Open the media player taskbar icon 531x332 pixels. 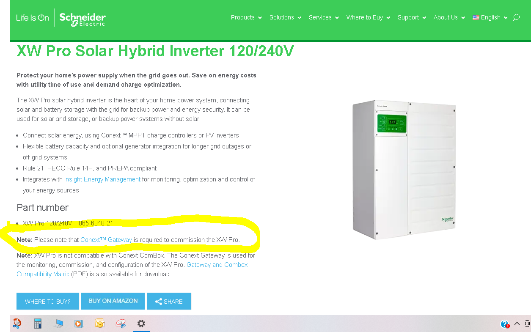coord(79,324)
